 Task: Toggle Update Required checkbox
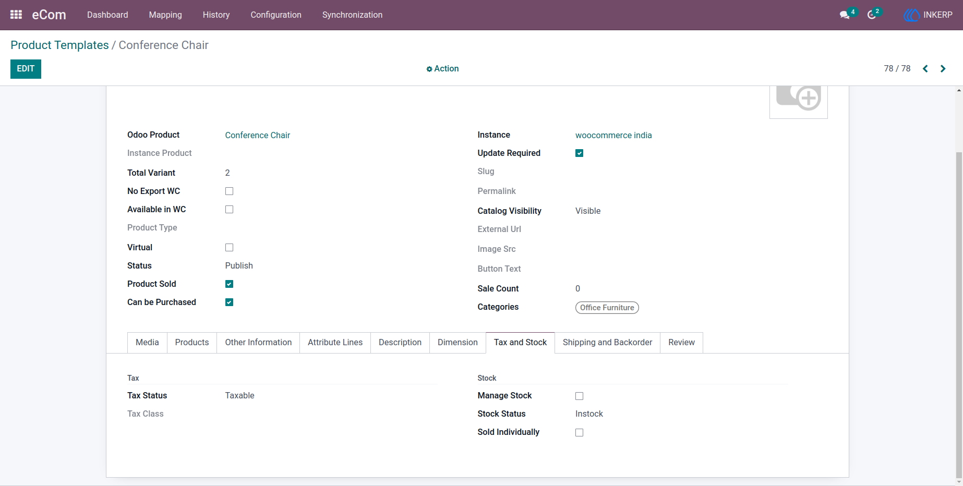[579, 153]
